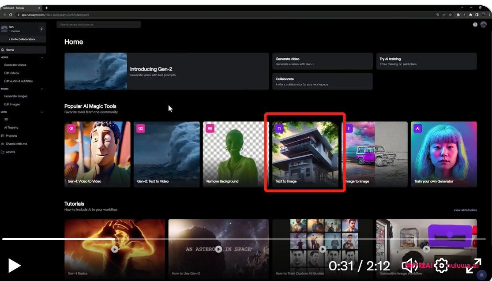
Task: Collapse the Images section in sidebar
Action: coord(42,89)
